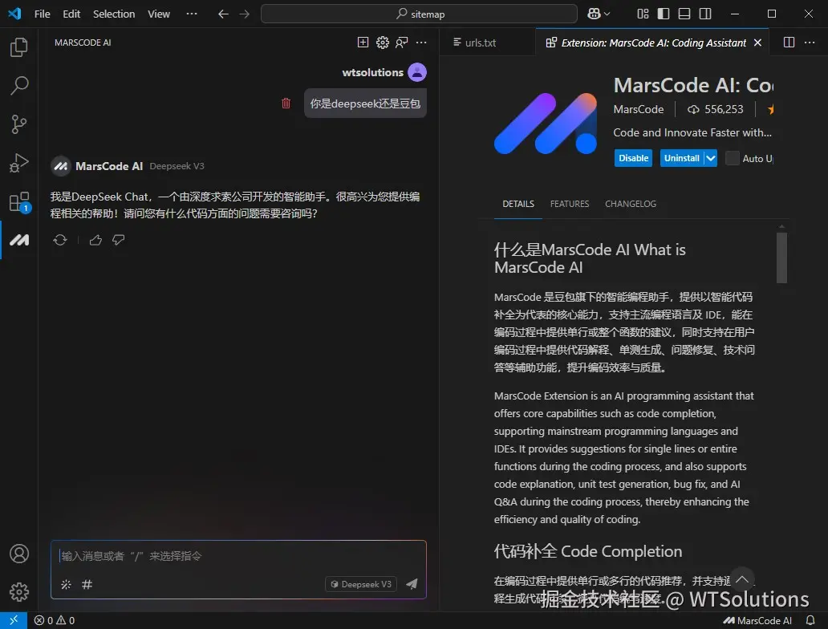Open MarsCode AI settings gear
Image resolution: width=828 pixels, height=629 pixels.
(382, 42)
